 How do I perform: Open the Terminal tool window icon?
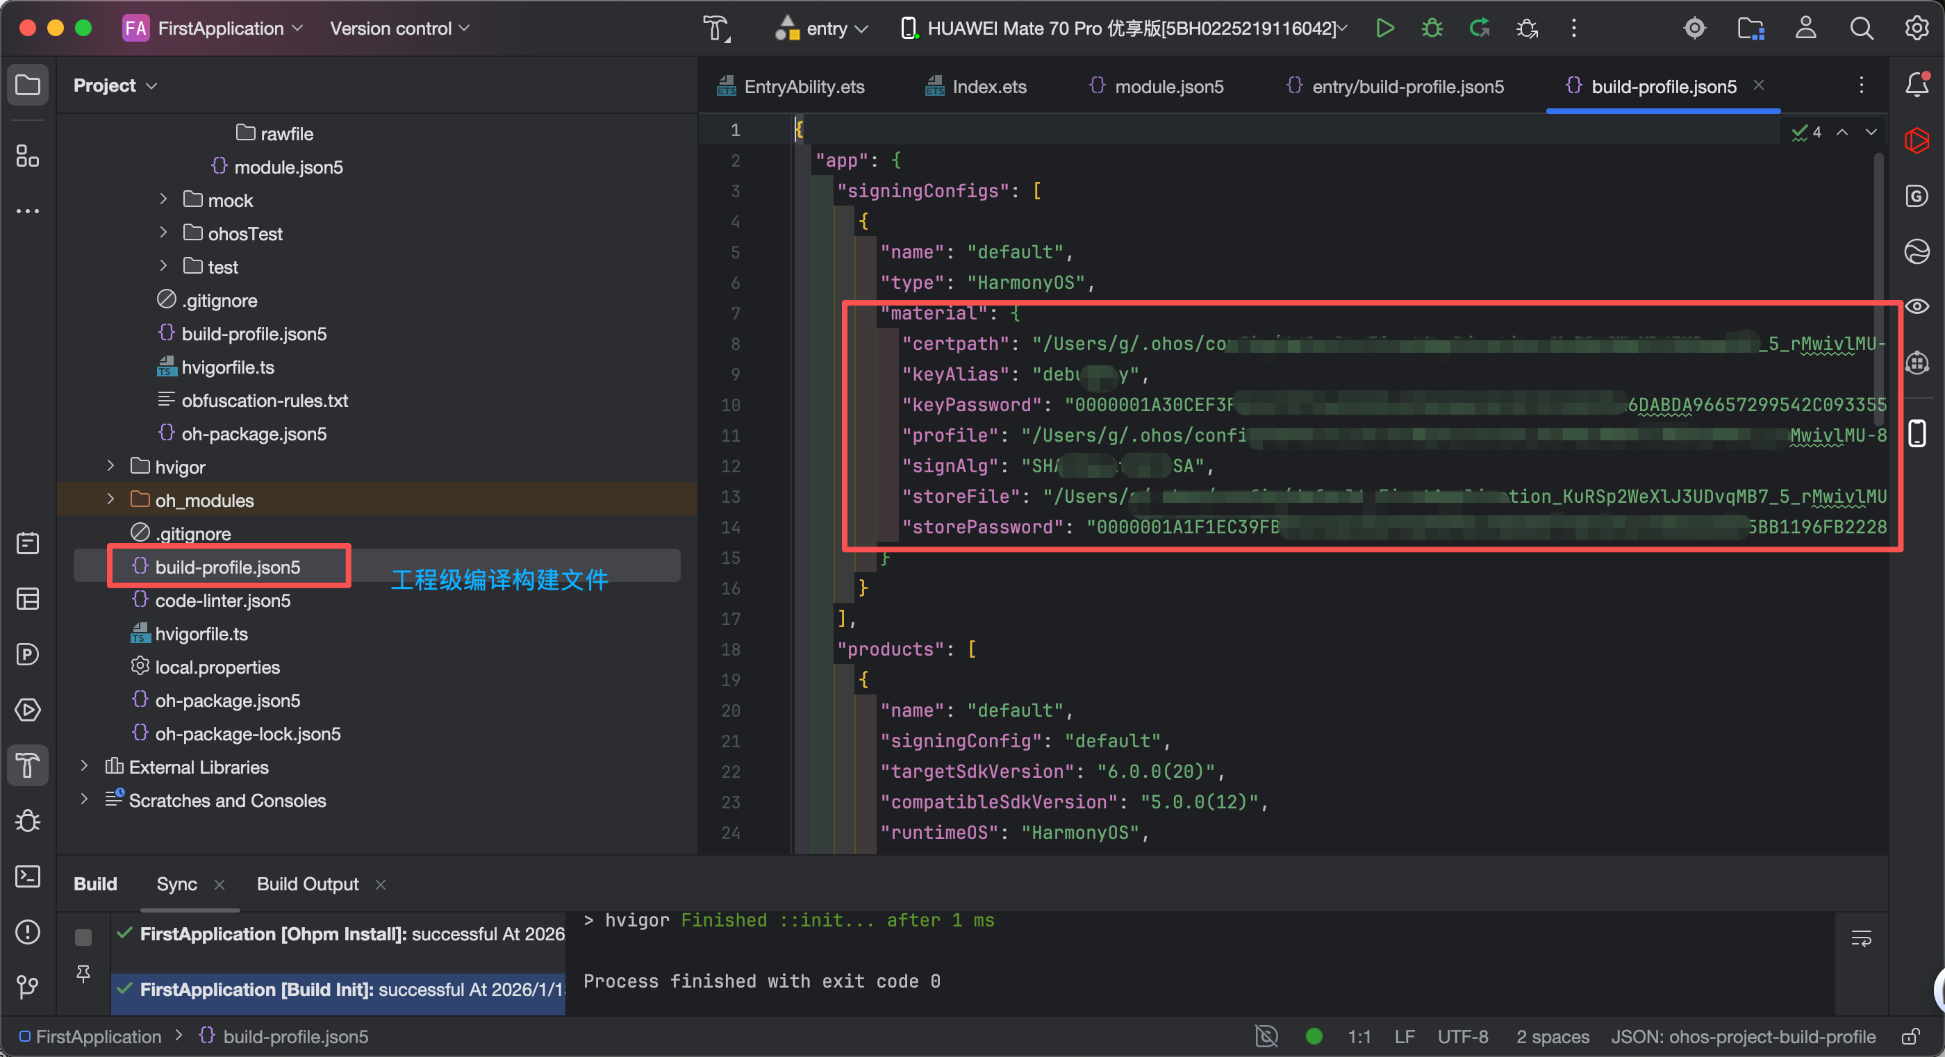28,876
